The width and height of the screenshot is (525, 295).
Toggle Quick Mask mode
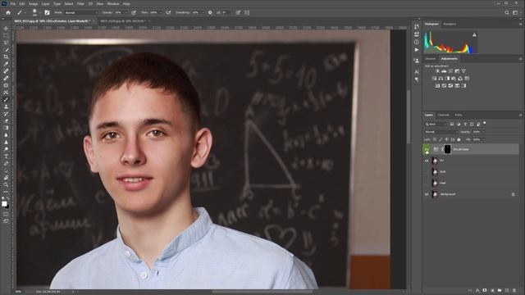coord(6,214)
